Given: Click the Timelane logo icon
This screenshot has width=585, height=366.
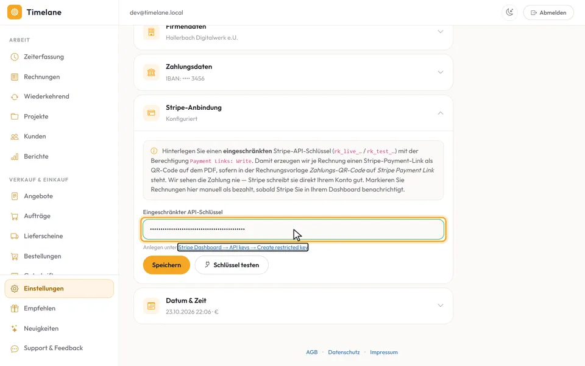Looking at the screenshot, I should 15,12.
